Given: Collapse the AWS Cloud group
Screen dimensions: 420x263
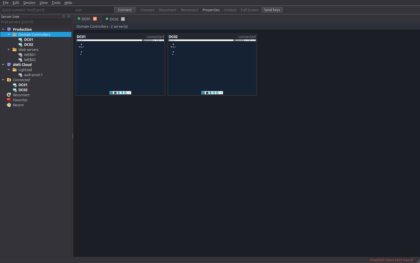Looking at the screenshot, I should coord(3,65).
